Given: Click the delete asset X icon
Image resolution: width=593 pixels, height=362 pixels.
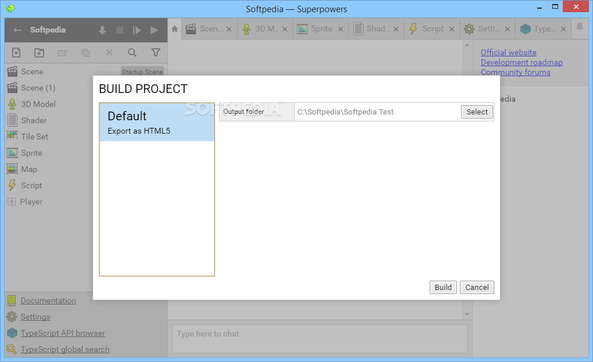Looking at the screenshot, I should click(109, 52).
